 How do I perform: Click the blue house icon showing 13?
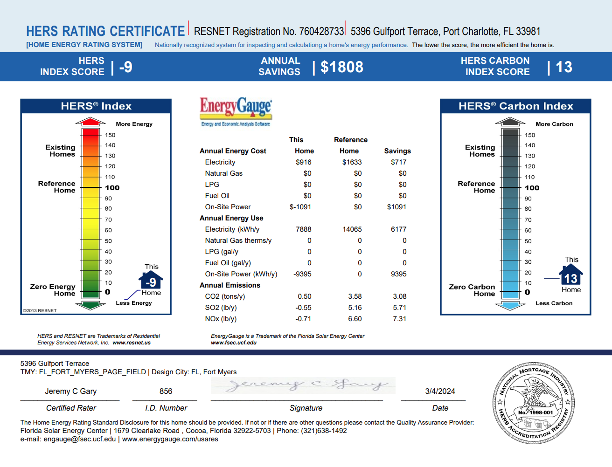point(571,275)
